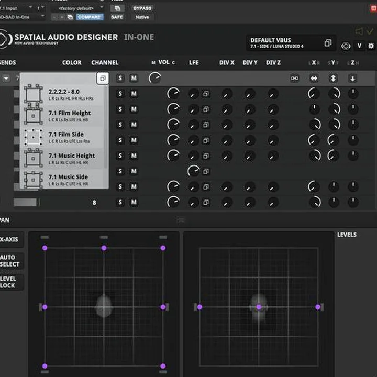Open the SD-SAD In-One plugin dropdown
Screen dimensions: 377x377
click(x=21, y=17)
